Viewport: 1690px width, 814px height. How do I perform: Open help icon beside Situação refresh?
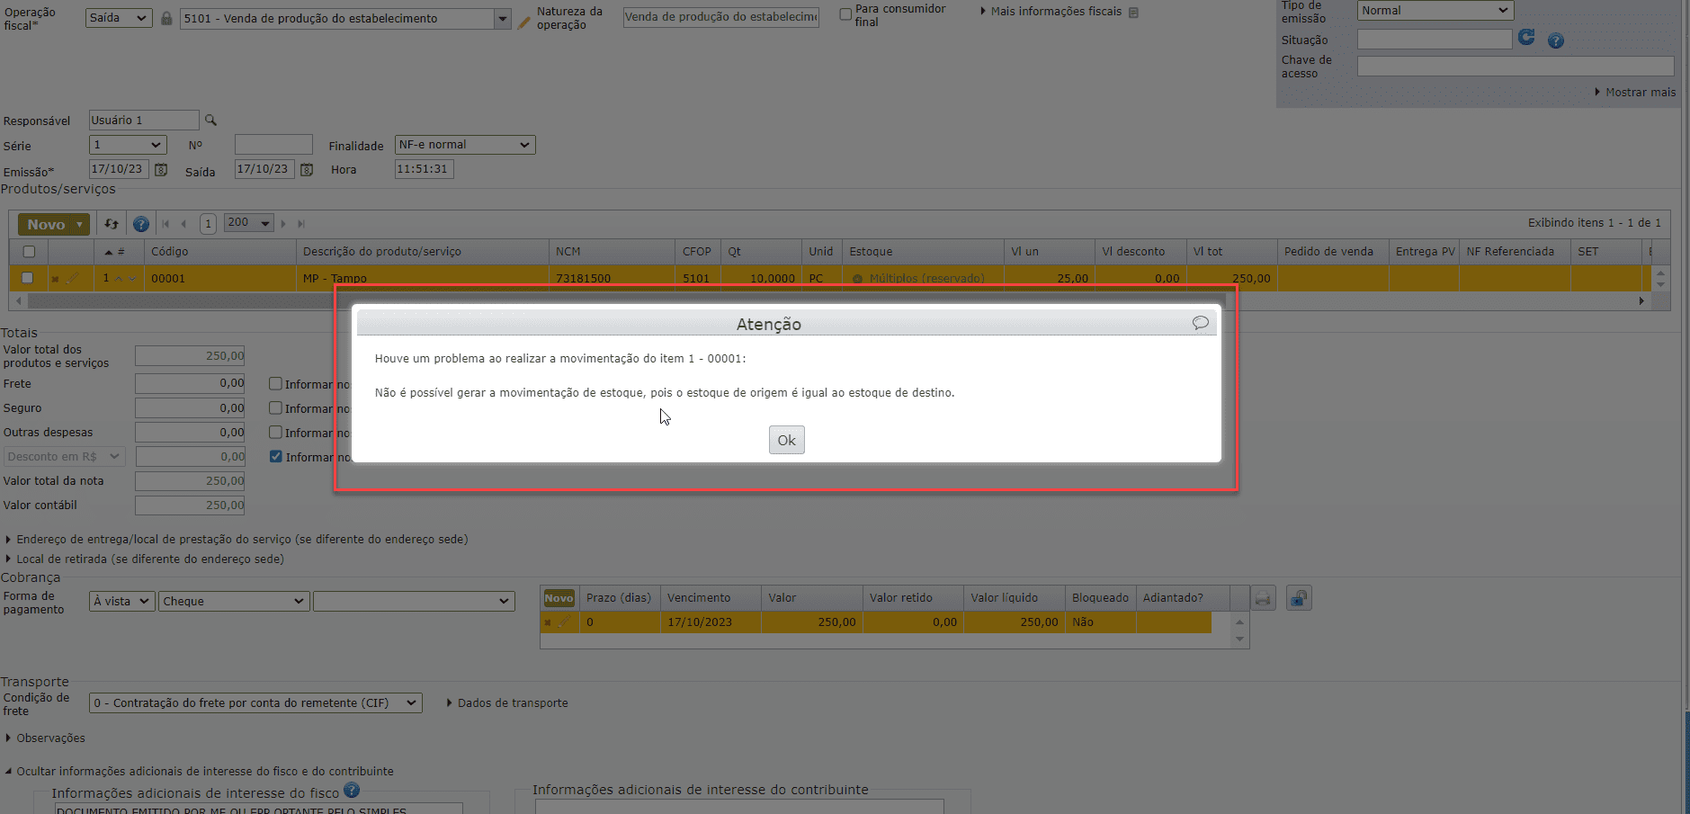(x=1556, y=40)
